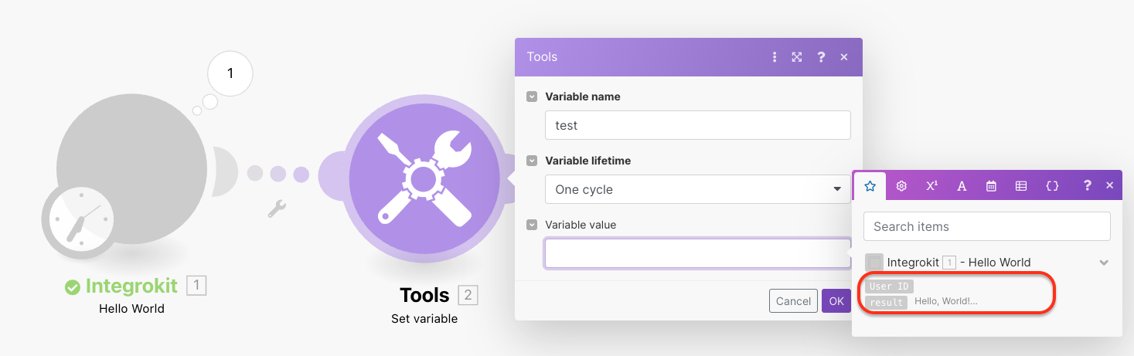Select the array functions tab icon

[1021, 186]
